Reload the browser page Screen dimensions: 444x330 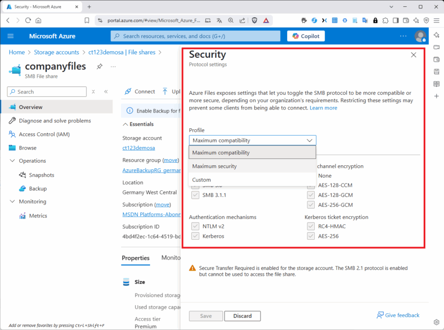point(28,20)
